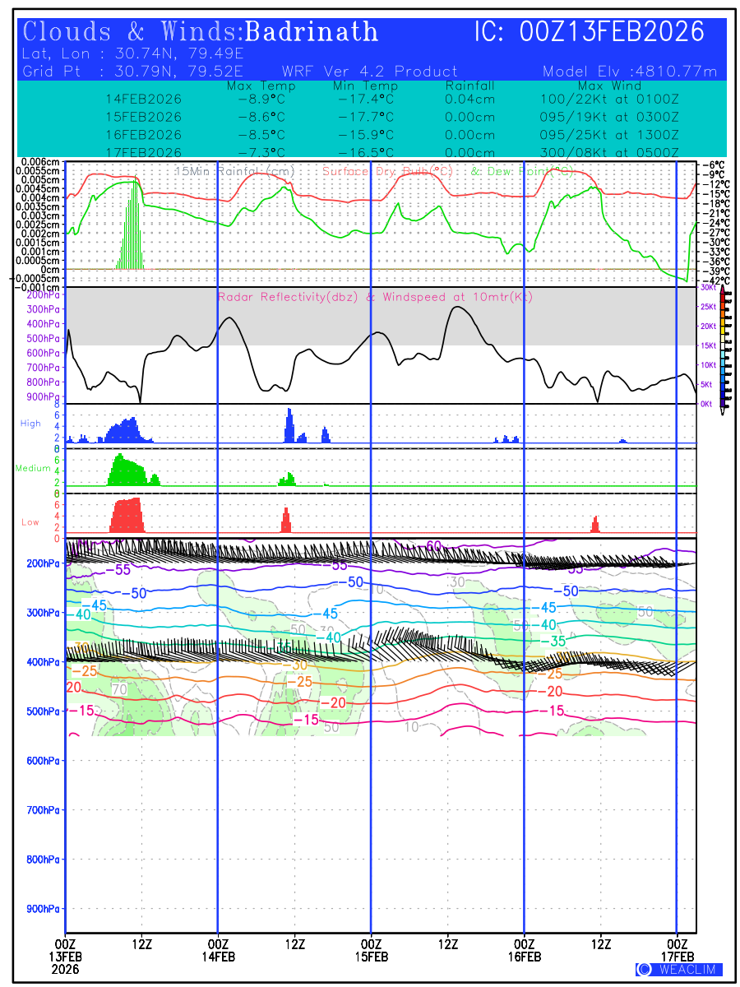Click the green Medium cloud bars on 13FEB

(x=126, y=470)
